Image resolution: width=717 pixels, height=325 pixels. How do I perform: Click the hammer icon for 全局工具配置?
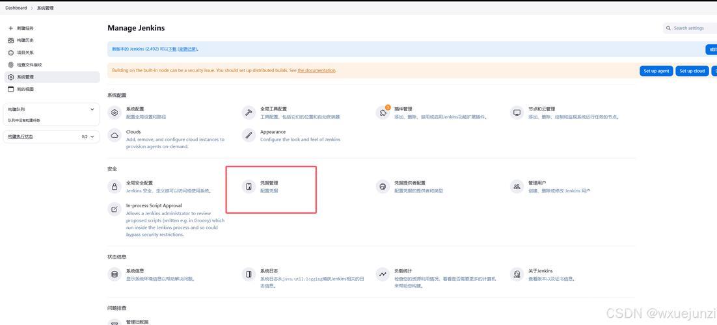(x=249, y=112)
